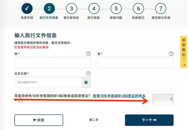Viewport: 189px width, 130px height.
Task: Click help icon below B1/B2 visa question
Action: click(20, 101)
